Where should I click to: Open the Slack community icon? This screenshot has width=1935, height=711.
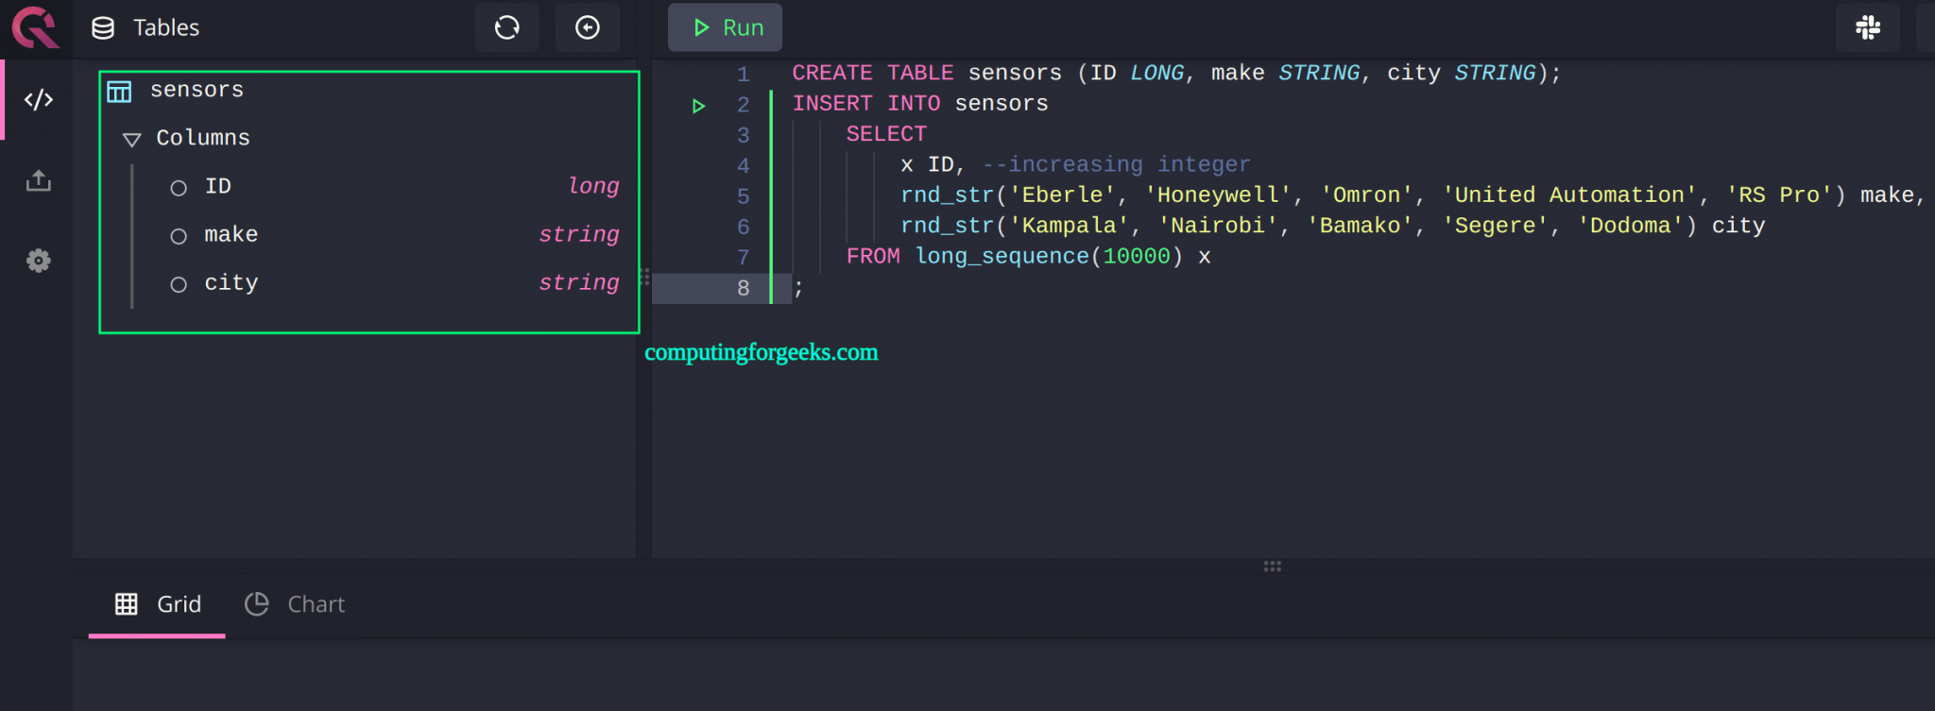[1868, 27]
